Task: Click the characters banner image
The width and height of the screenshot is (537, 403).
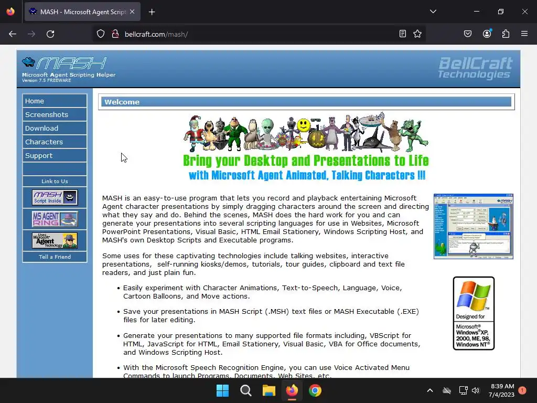Action: [x=306, y=132]
